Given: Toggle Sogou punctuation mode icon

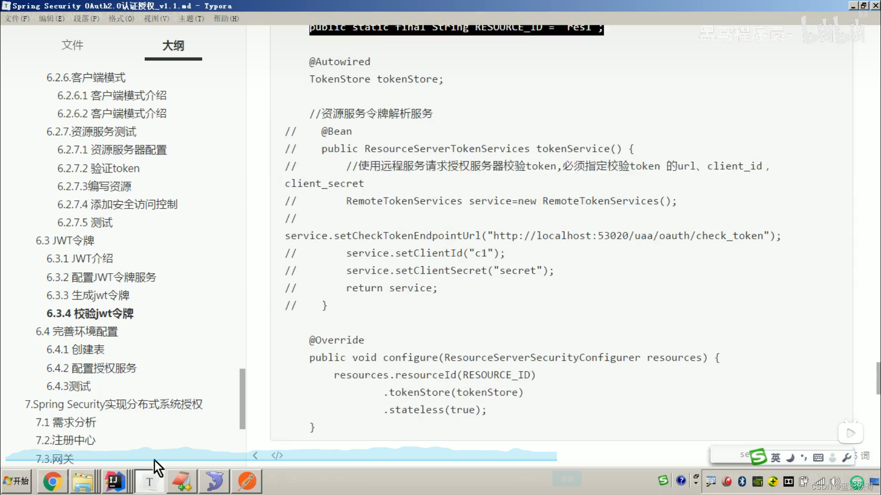Looking at the screenshot, I should [803, 457].
